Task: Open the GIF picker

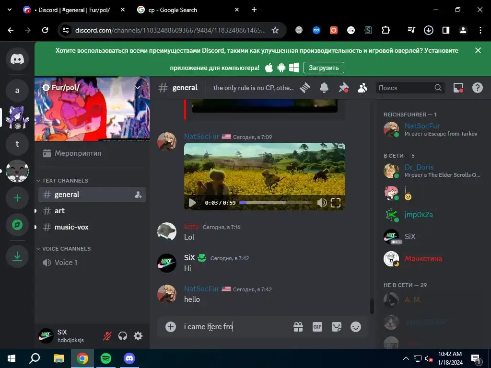Action: 317,327
